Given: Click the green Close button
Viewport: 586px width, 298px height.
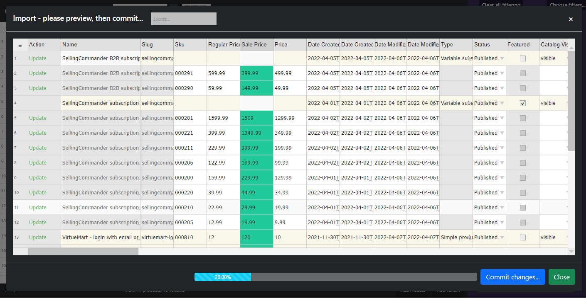Looking at the screenshot, I should tap(561, 277).
